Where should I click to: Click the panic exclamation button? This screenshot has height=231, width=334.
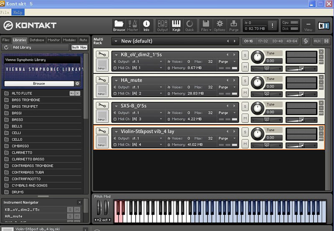[x=272, y=26]
